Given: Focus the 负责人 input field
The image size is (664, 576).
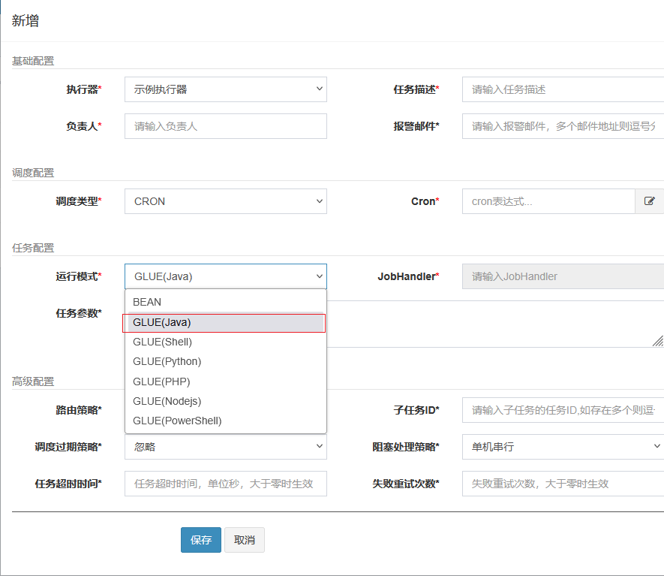Looking at the screenshot, I should click(226, 126).
